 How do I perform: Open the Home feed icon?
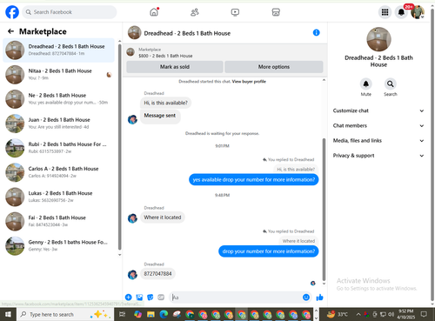pyautogui.click(x=154, y=12)
